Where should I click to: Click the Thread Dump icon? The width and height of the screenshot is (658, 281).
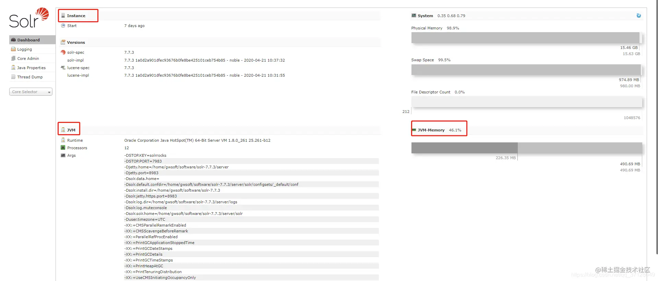13,77
